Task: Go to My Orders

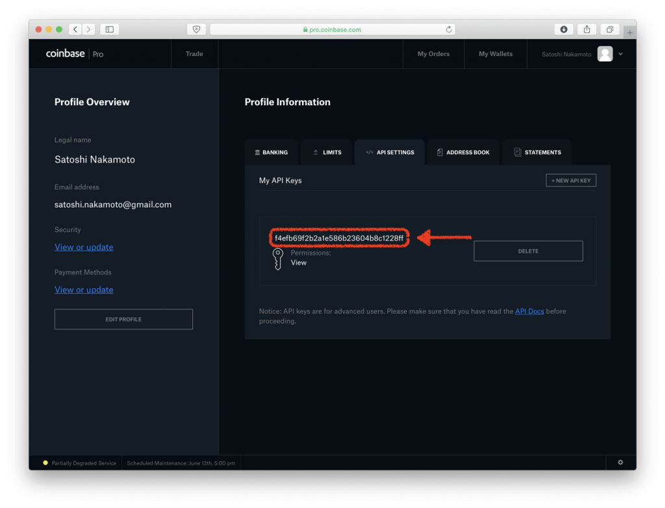Action: [x=433, y=54]
